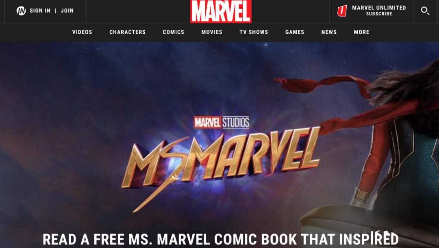
Task: Open the TV Shows navigation item
Action: tap(254, 32)
